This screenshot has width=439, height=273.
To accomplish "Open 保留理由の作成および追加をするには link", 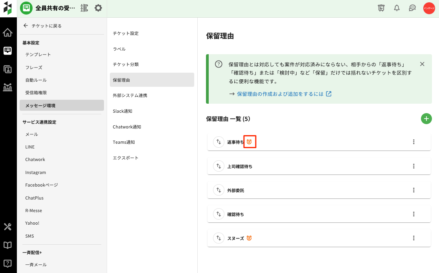I will (x=280, y=94).
